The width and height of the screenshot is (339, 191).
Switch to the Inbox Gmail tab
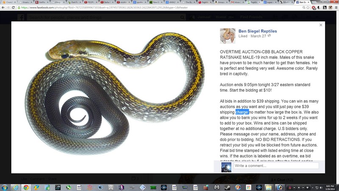(237, 2)
